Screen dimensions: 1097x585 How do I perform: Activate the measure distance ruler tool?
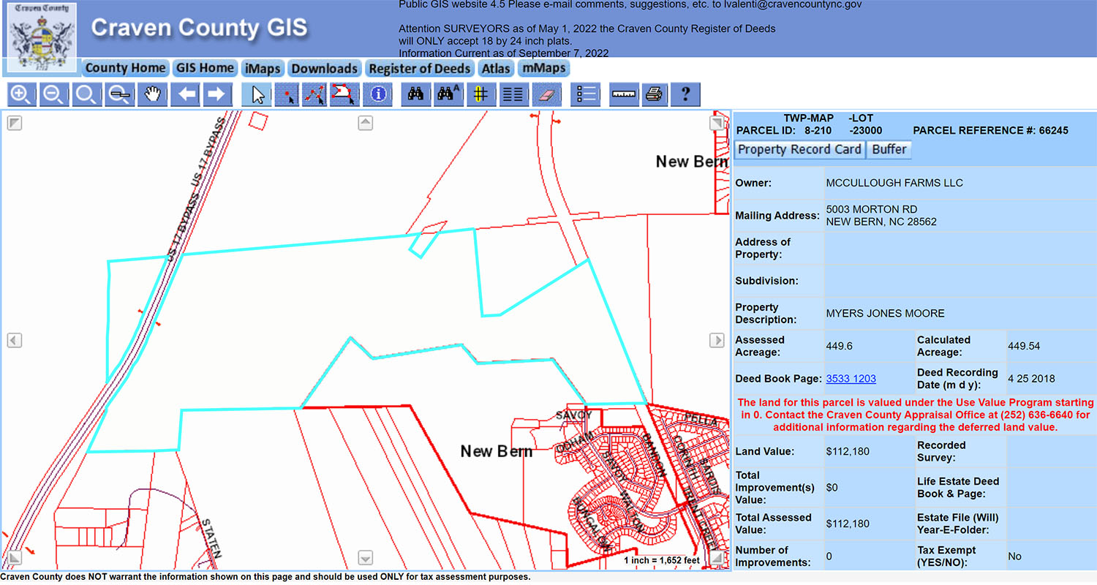[x=623, y=94]
